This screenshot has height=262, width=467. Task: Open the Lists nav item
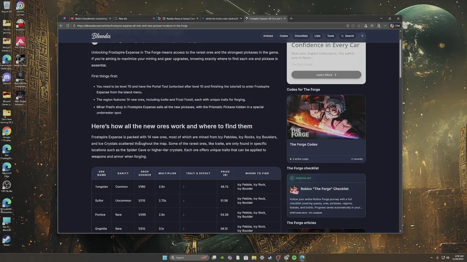tap(317, 36)
